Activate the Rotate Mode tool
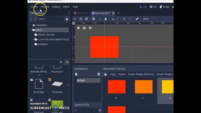The height and width of the screenshot is (113, 201). pyautogui.click(x=86, y=19)
